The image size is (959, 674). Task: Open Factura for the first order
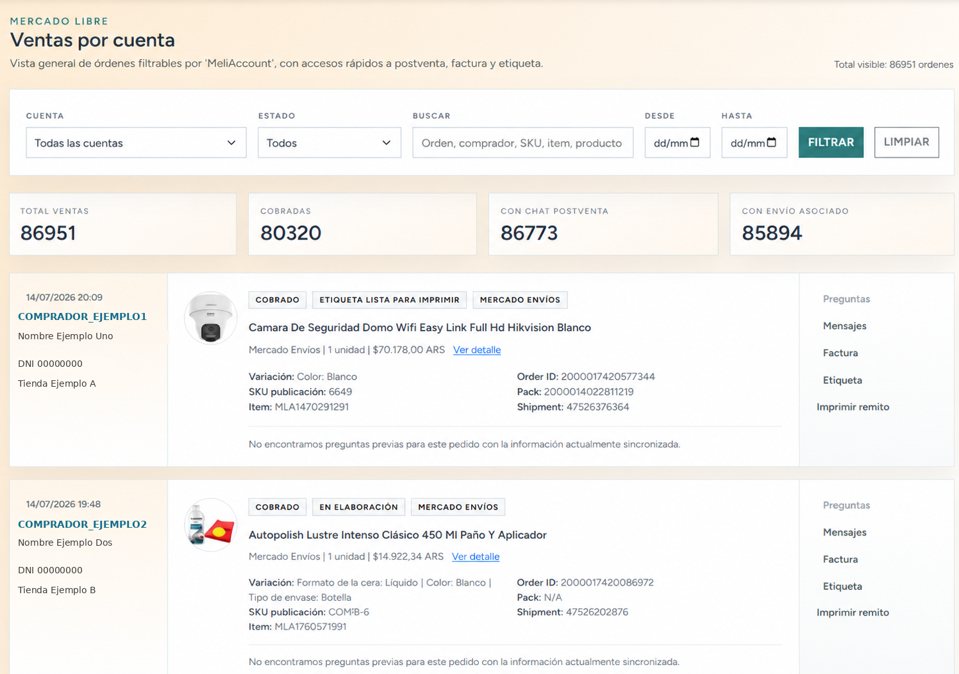click(x=840, y=353)
